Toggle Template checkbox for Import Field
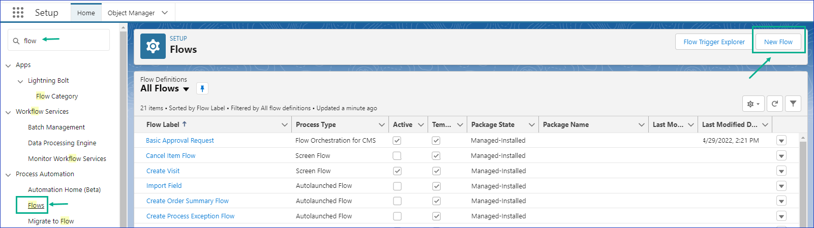The width and height of the screenshot is (814, 228). [436, 186]
